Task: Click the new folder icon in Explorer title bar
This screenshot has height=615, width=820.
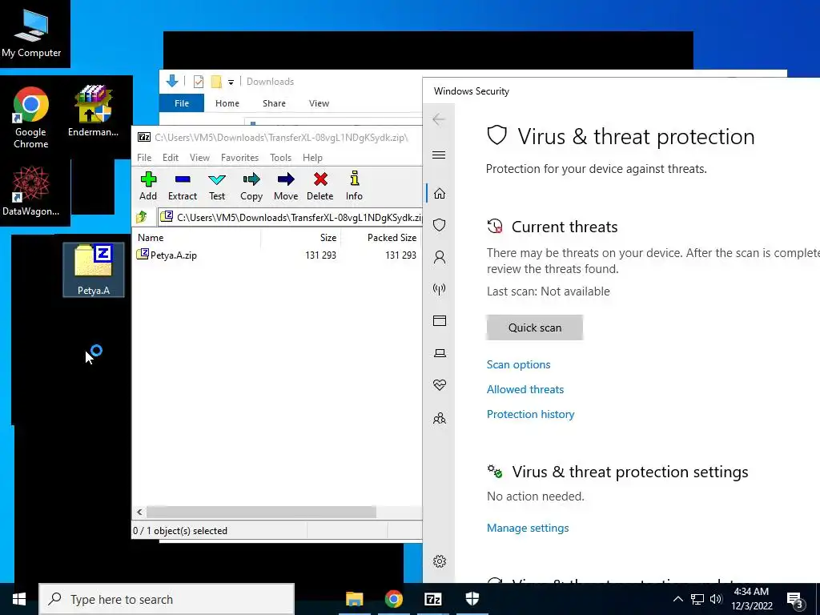Action: [x=216, y=82]
